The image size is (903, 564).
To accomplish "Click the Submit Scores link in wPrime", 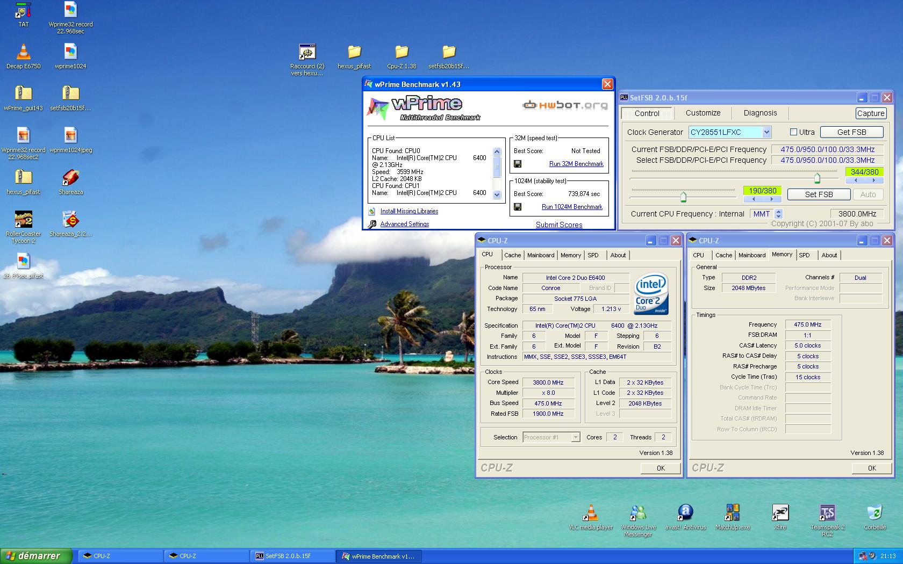I will tap(559, 225).
